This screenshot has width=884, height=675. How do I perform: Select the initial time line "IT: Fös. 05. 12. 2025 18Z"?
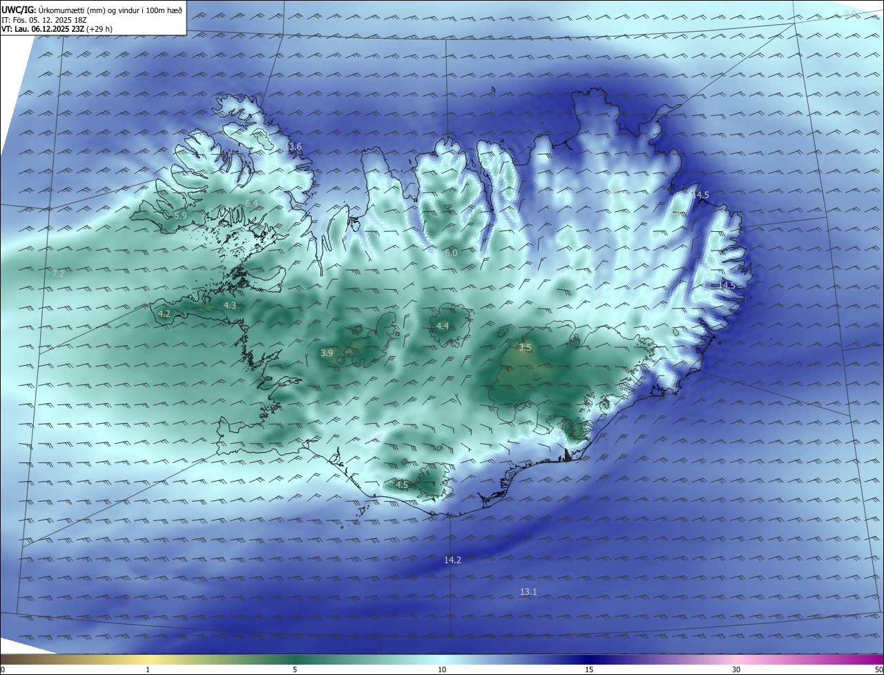coord(45,20)
